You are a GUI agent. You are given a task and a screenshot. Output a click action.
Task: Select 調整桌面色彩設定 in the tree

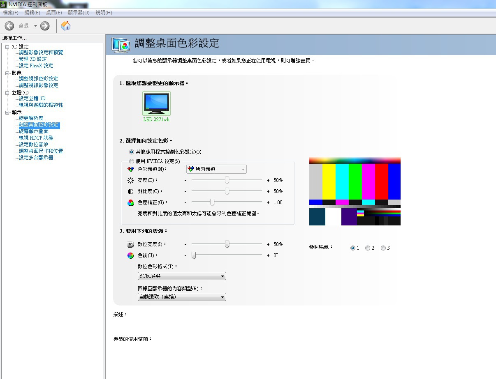(39, 125)
